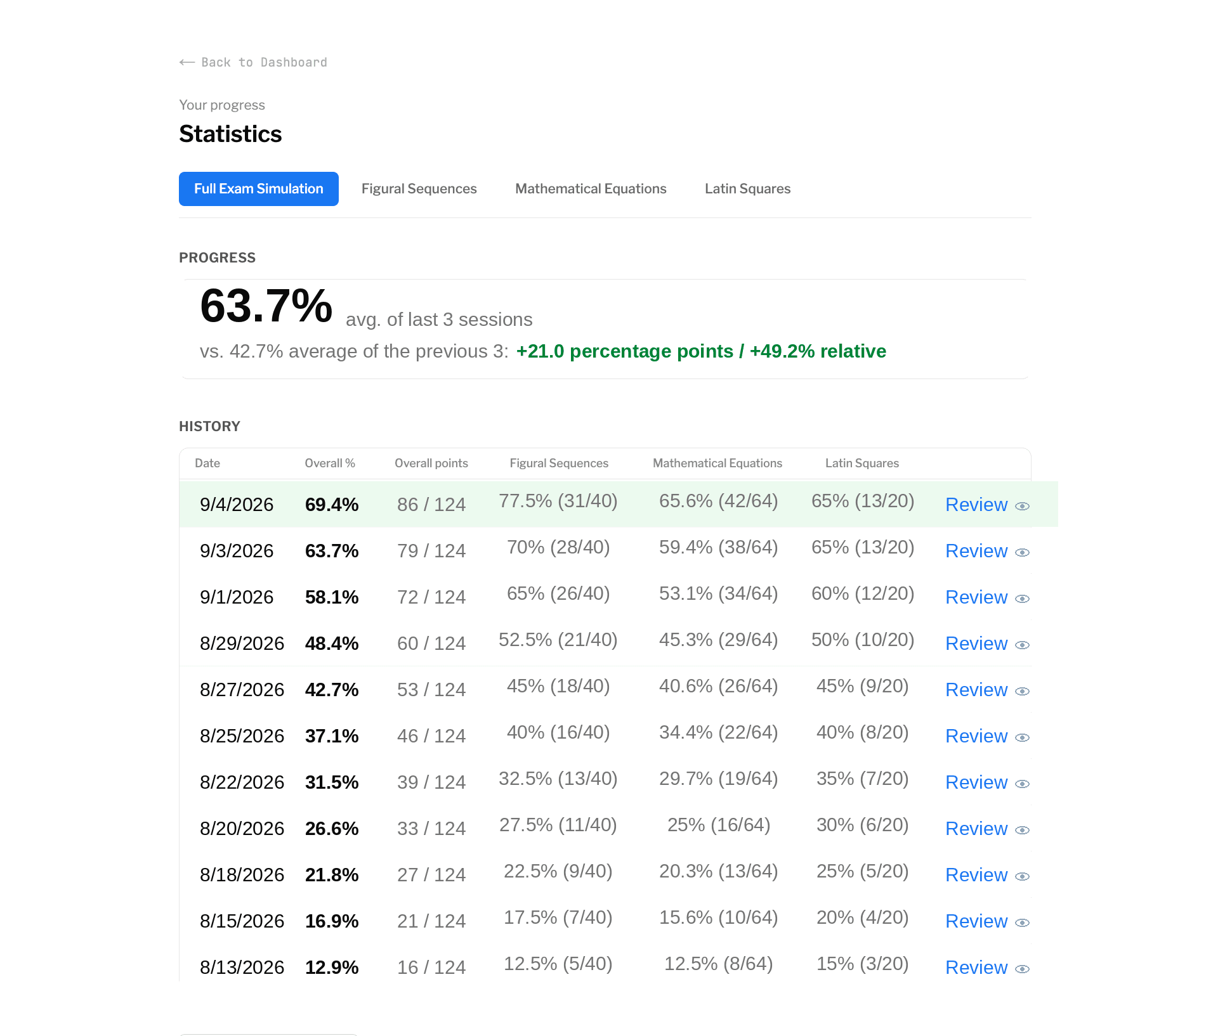This screenshot has width=1232, height=1036.
Task: Open the Review link for the 8/29/2026 session
Action: tap(976, 644)
